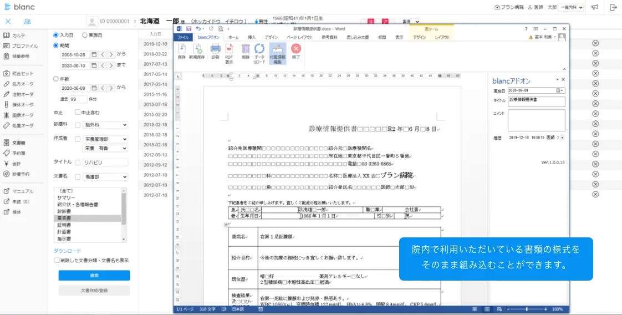Open 看護部 document name dropdown

(x=105, y=176)
